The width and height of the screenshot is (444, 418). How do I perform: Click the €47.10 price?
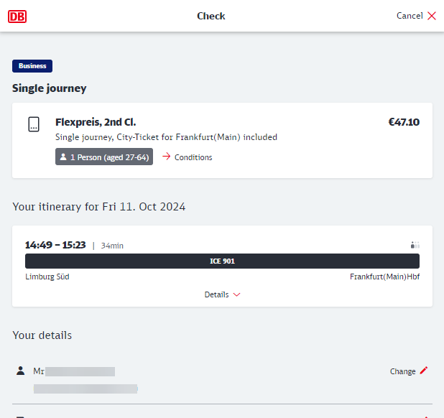(404, 122)
